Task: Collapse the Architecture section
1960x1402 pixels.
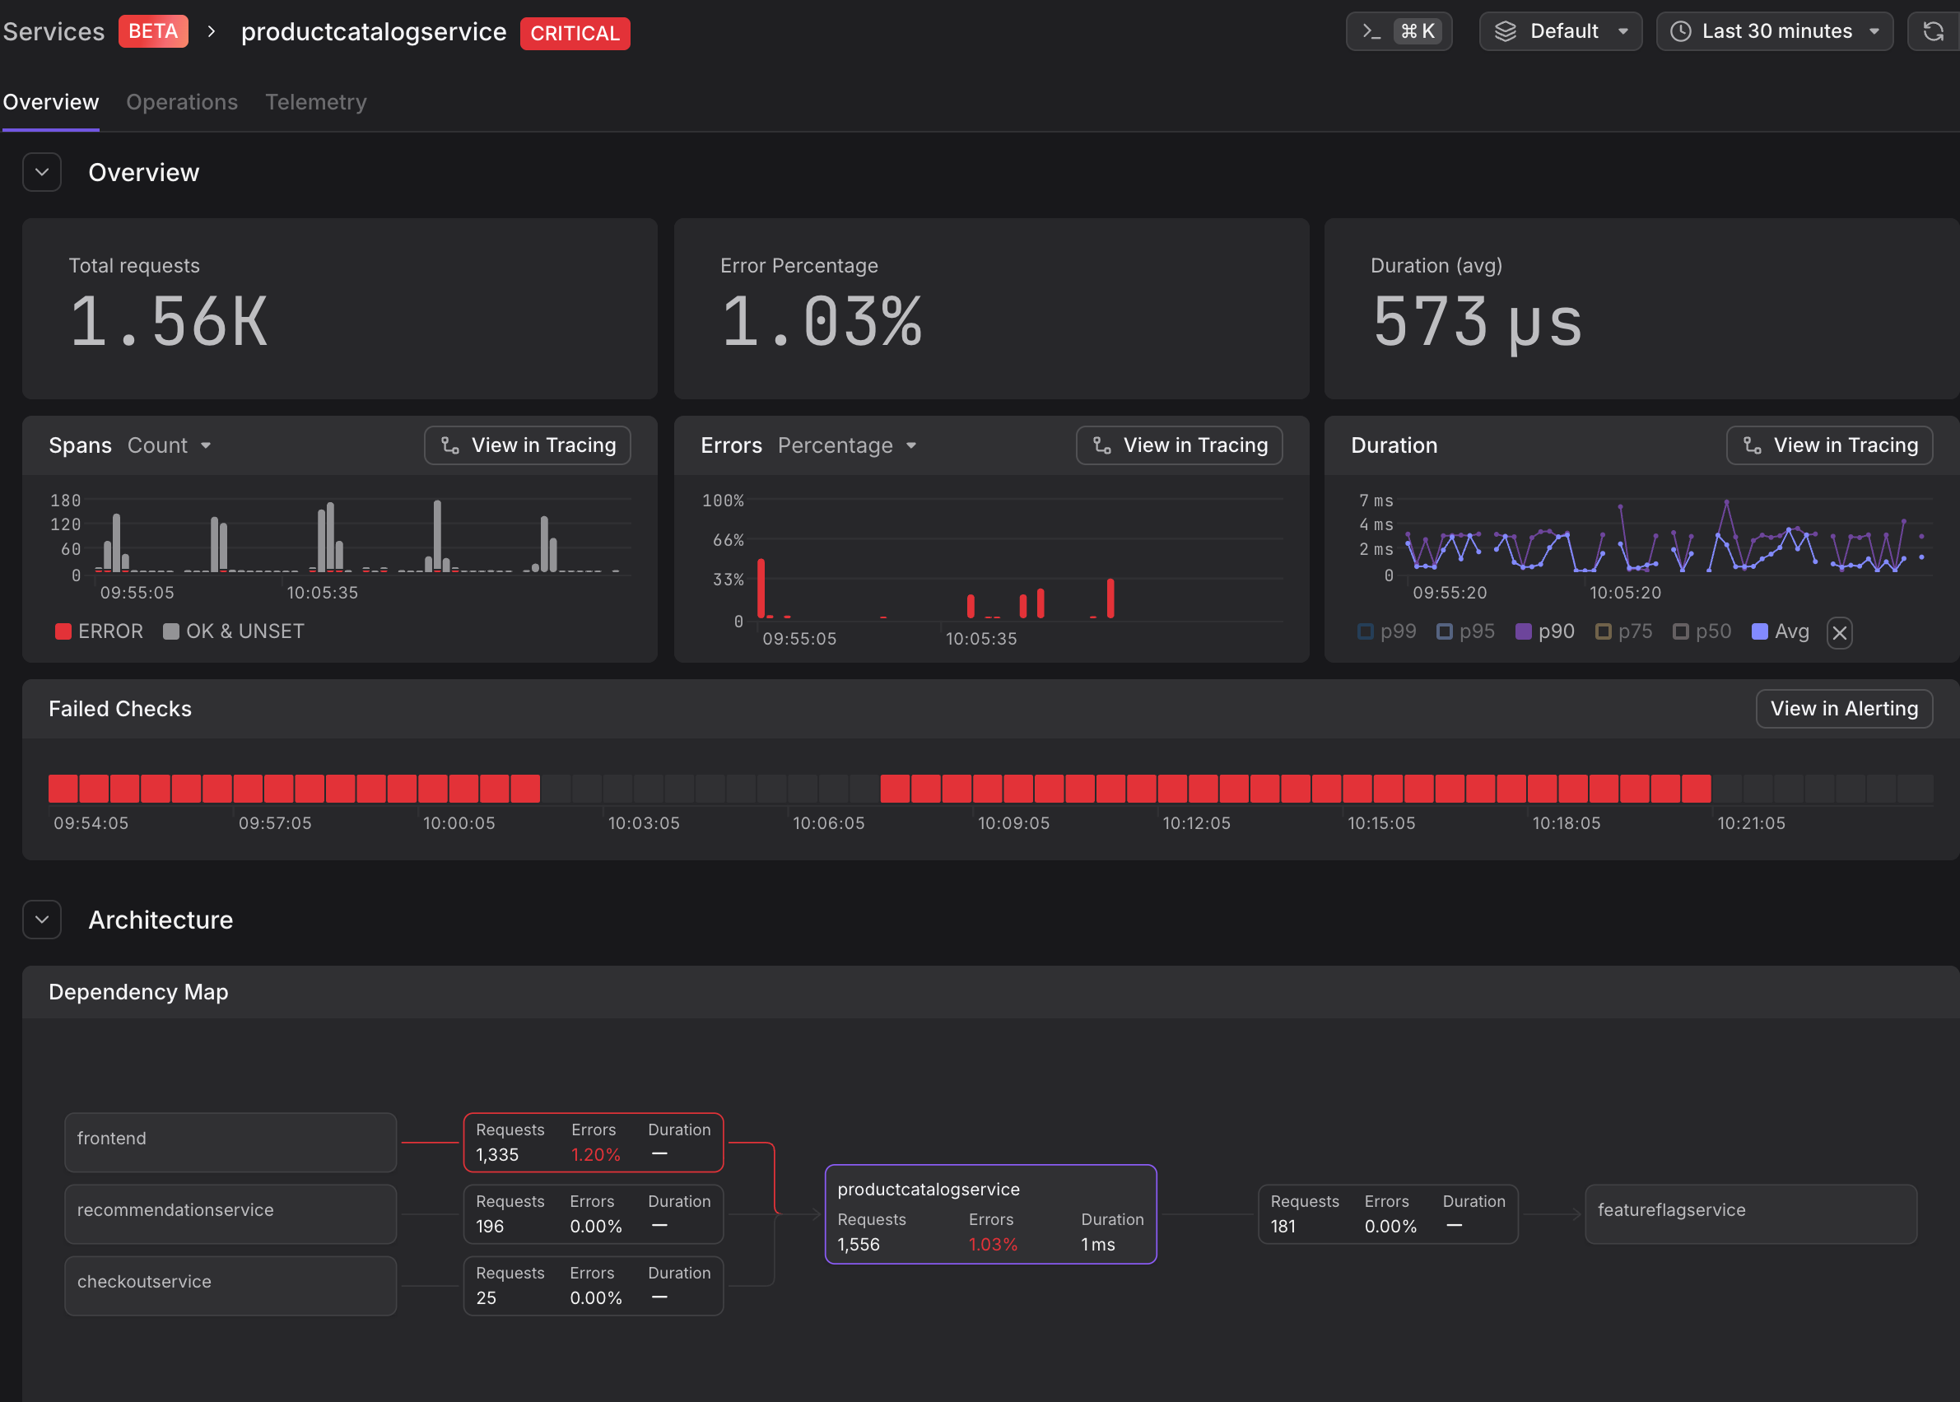Action: [x=41, y=920]
